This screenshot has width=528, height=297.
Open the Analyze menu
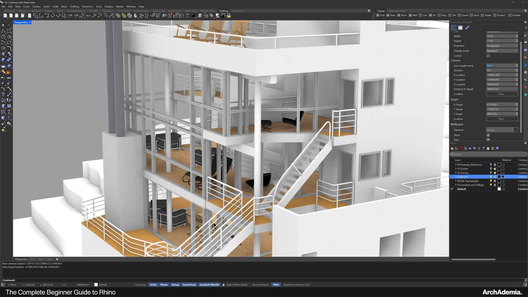[x=109, y=7]
